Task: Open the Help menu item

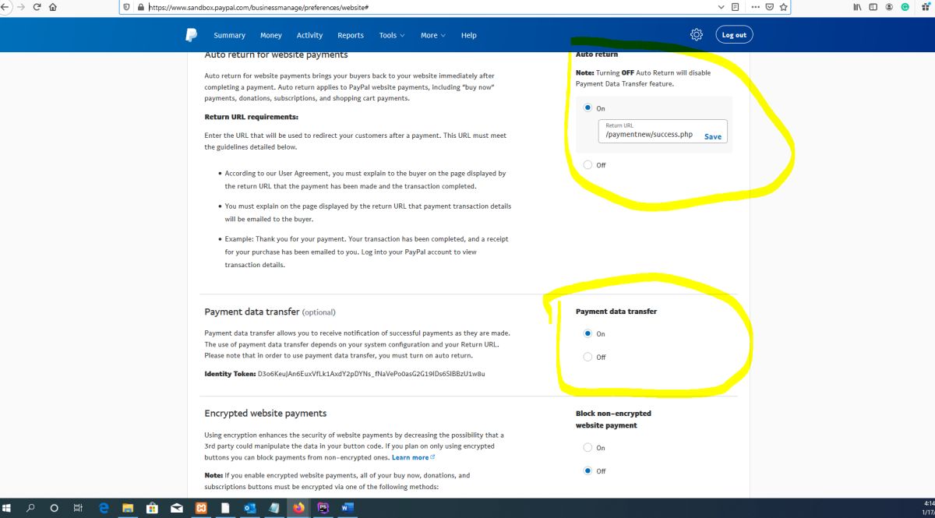Action: (x=468, y=35)
